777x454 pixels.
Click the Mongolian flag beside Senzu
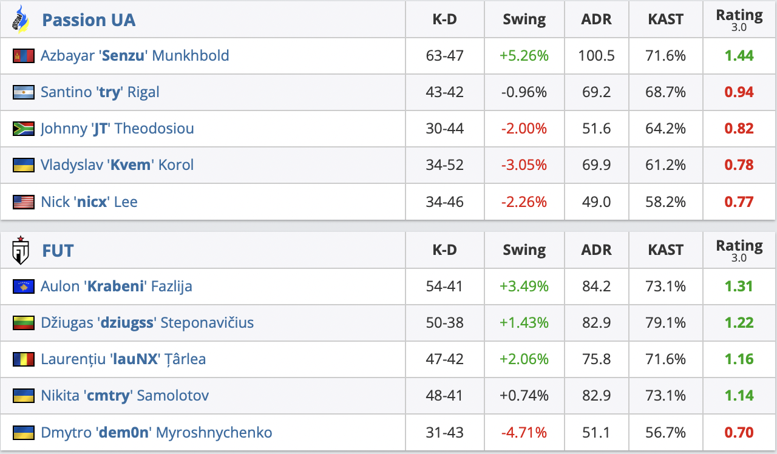coord(22,56)
